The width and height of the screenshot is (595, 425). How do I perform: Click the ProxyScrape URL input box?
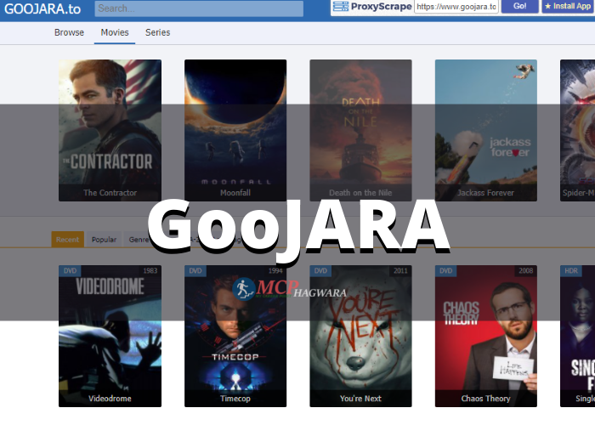coord(456,7)
